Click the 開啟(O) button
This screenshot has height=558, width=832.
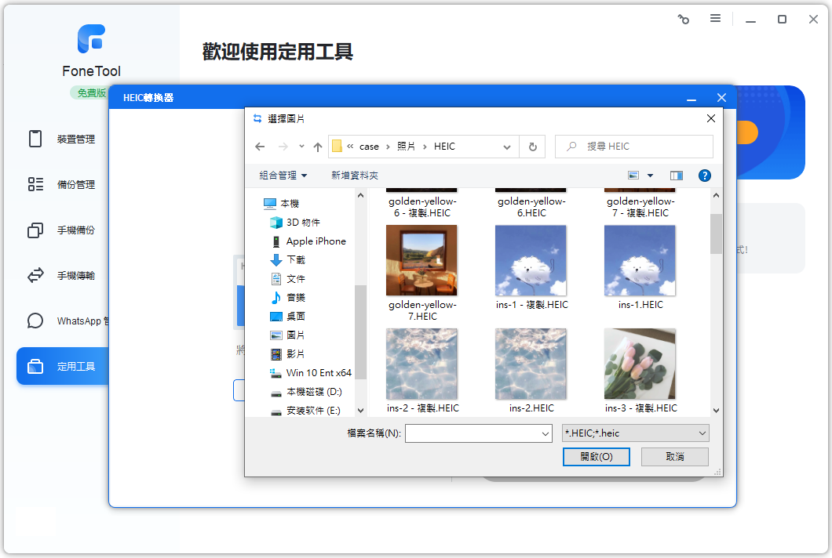tap(596, 457)
